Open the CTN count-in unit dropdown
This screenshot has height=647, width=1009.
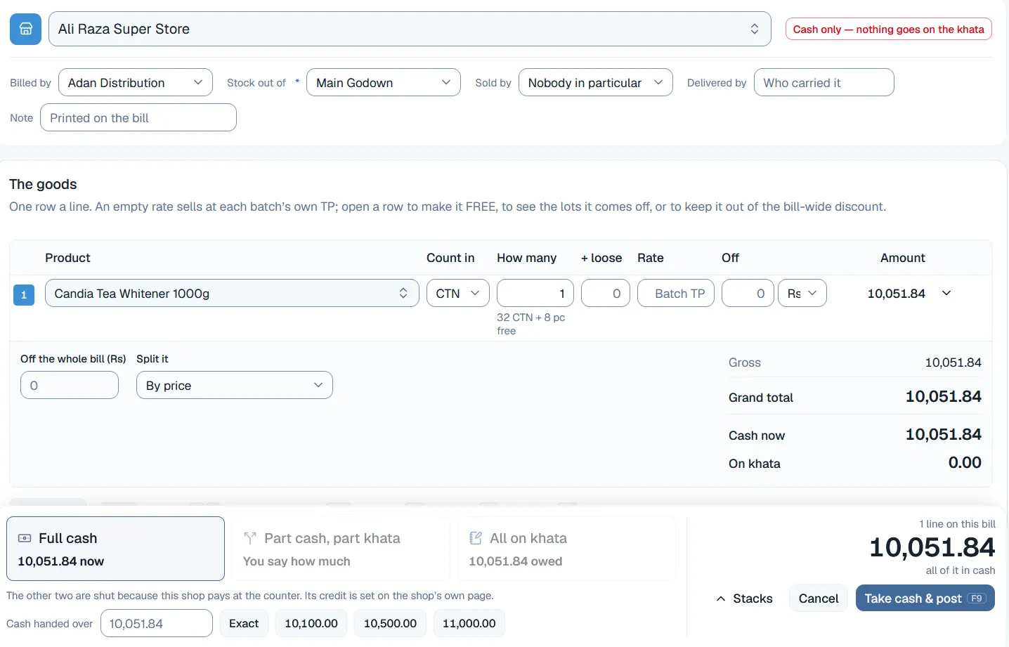[458, 293]
